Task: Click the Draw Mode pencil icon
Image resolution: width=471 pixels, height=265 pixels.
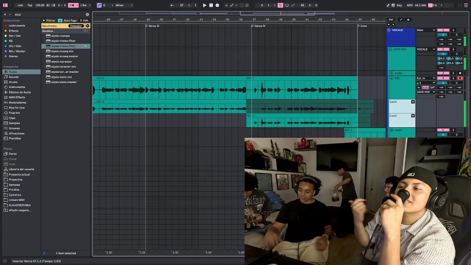Action: click(x=388, y=5)
